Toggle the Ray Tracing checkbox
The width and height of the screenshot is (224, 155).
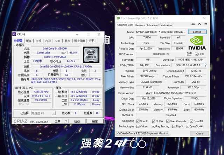coord(153,126)
